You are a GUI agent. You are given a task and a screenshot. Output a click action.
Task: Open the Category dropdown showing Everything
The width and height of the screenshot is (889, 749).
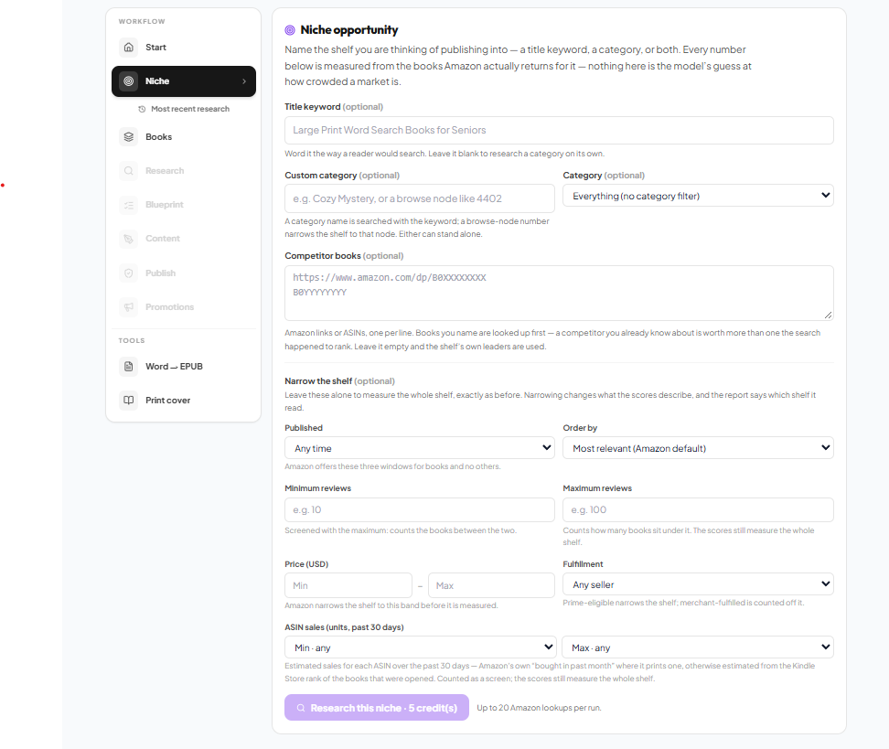pos(698,196)
